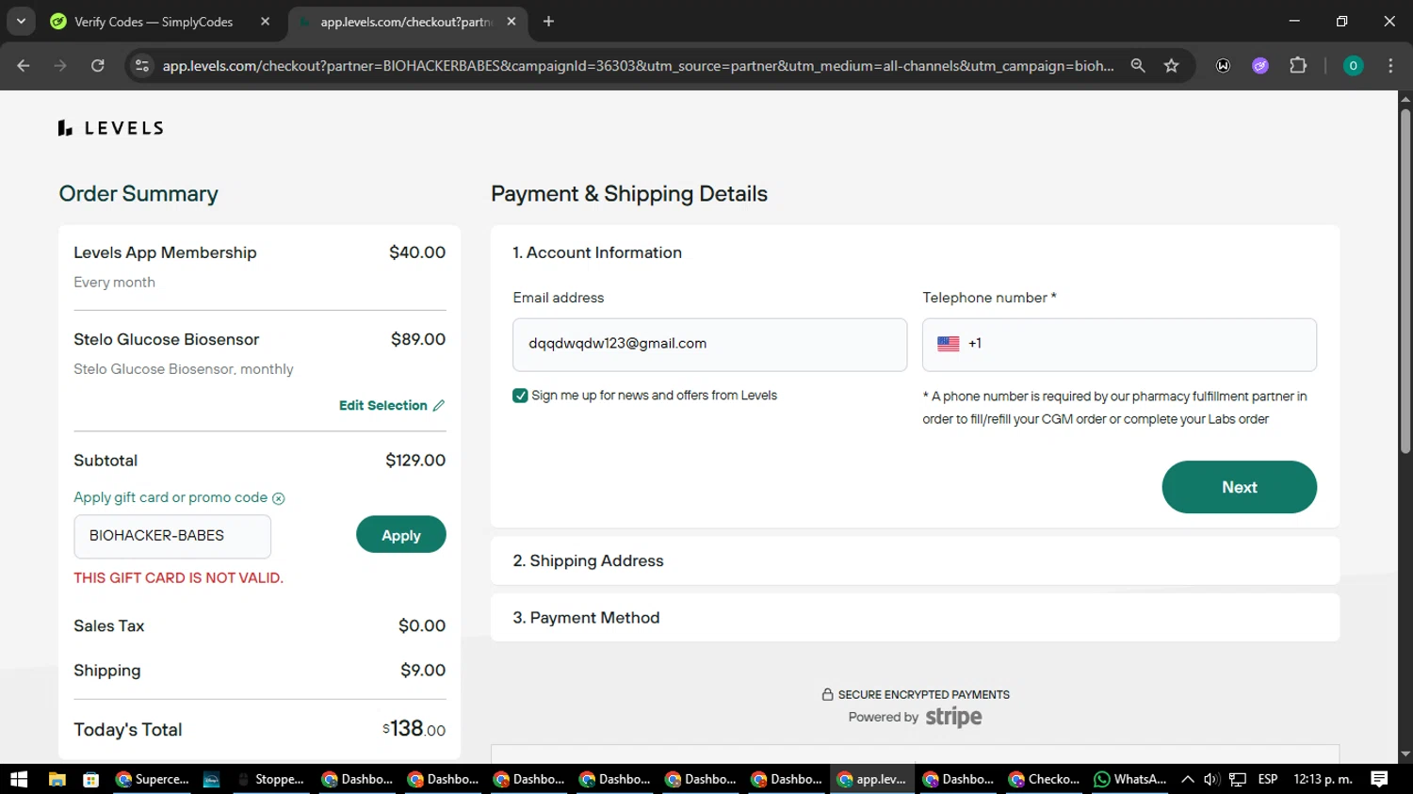Show hidden system tray icons
This screenshot has height=794, width=1413.
tap(1187, 779)
